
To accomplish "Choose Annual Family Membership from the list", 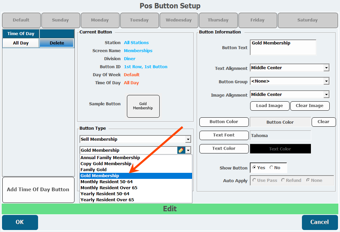I will click(136, 158).
